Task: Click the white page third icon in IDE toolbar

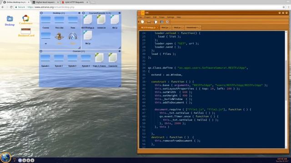Action: 156,22
